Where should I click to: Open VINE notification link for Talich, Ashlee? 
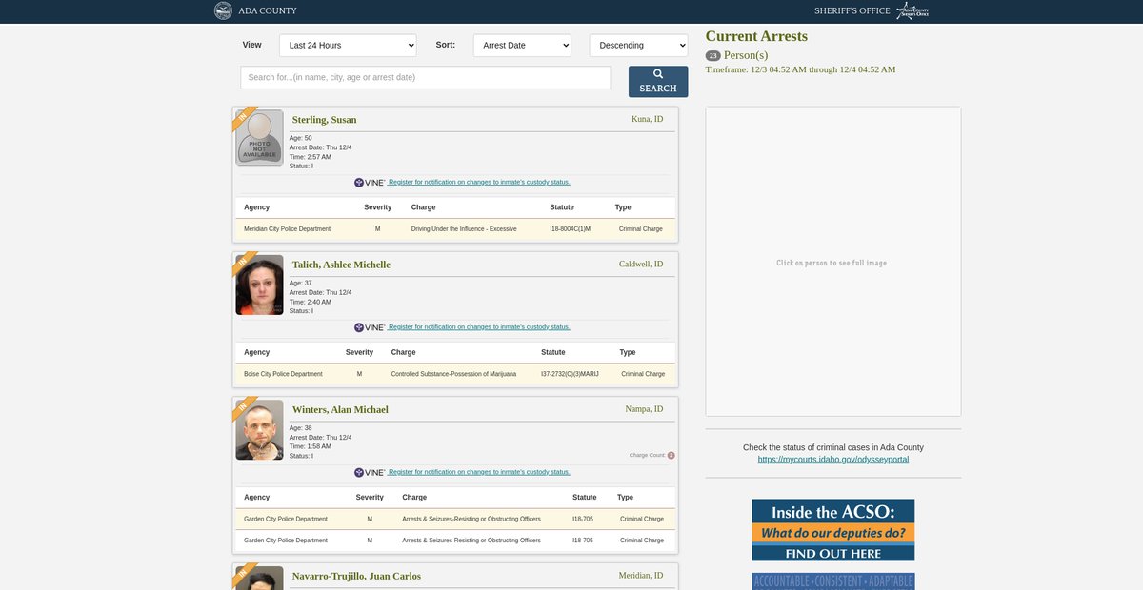pos(479,327)
